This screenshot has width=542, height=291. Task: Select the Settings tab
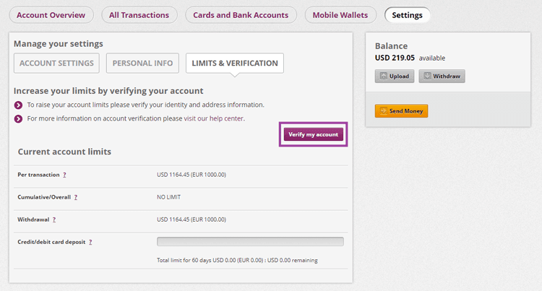407,15
